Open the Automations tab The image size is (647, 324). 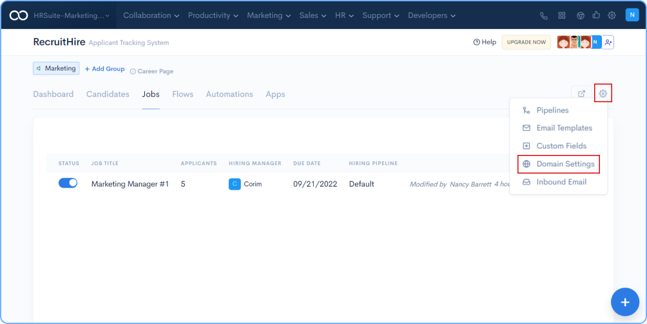click(x=229, y=94)
